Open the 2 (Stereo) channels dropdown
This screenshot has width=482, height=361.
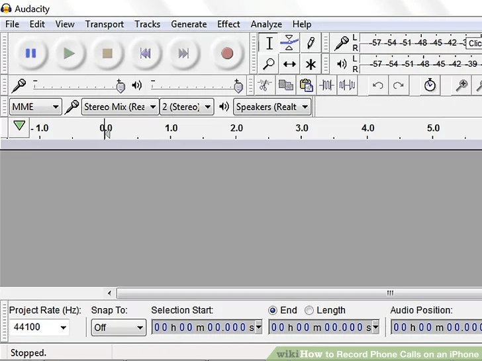(187, 107)
